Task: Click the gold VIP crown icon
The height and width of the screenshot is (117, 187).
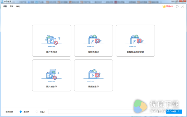Action: 164,6
